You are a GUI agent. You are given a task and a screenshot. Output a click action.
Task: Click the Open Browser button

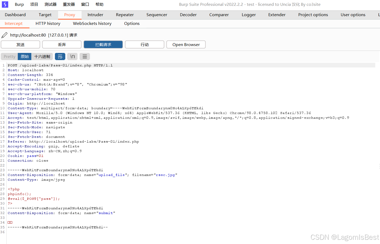(x=186, y=44)
